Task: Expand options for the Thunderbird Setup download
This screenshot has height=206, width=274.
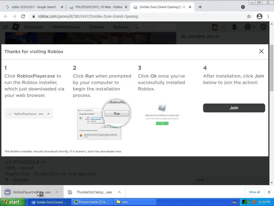Action: point(119,192)
